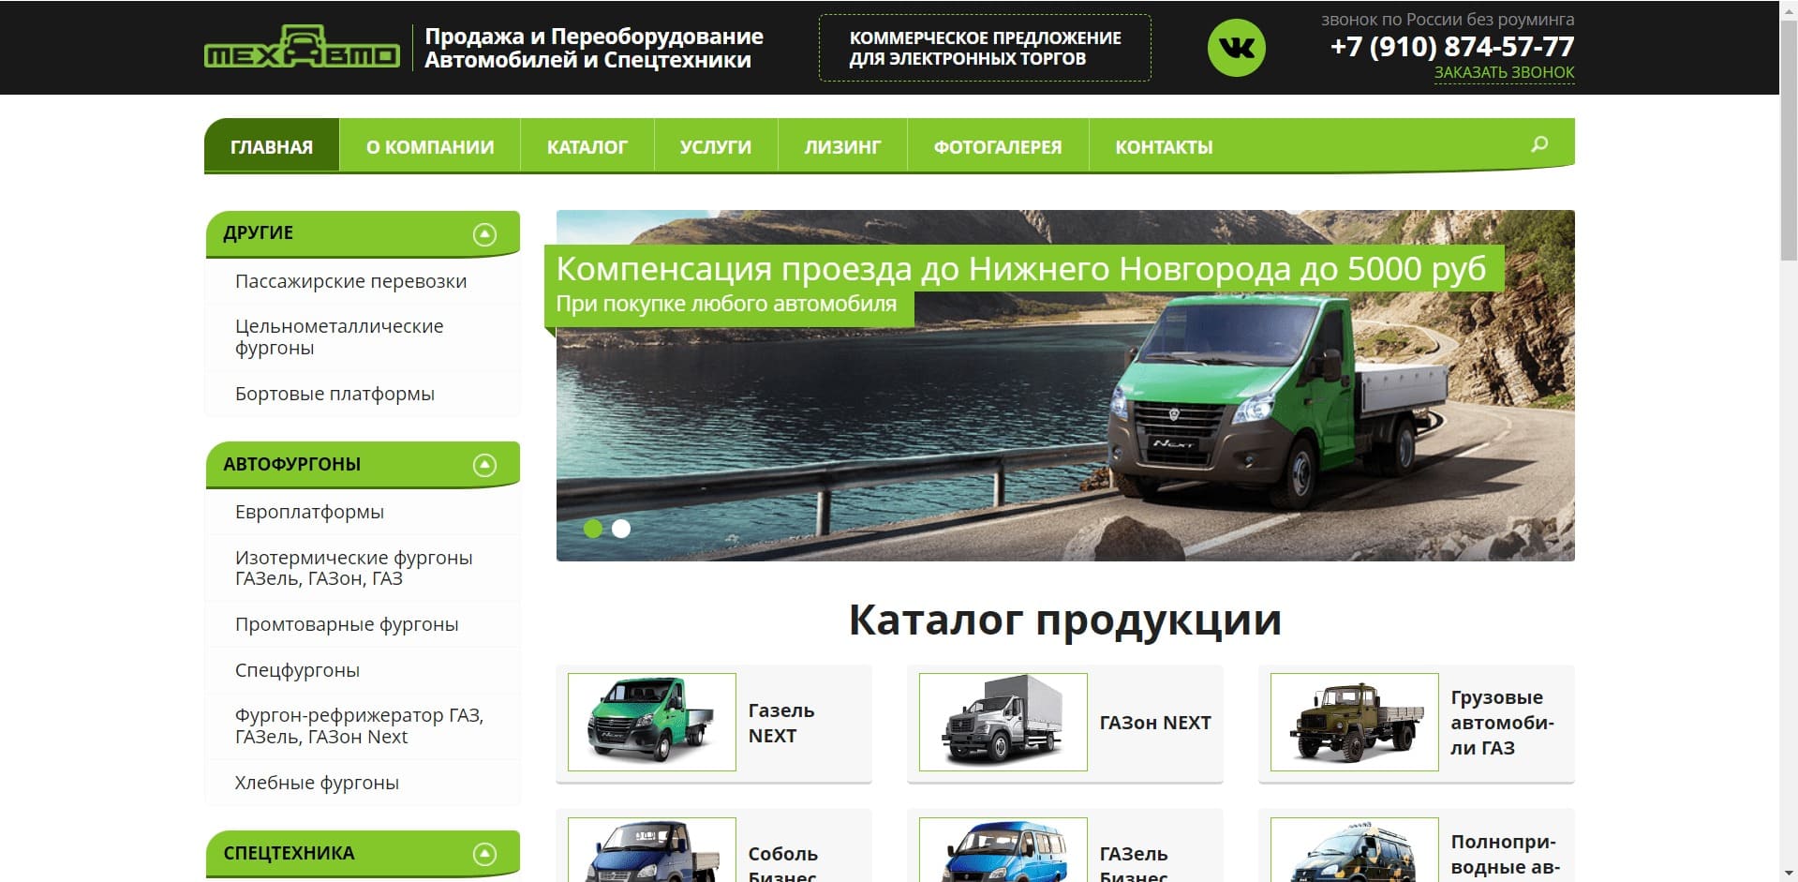The width and height of the screenshot is (1798, 882).
Task: Click the banner compensation headline
Action: click(x=1021, y=269)
